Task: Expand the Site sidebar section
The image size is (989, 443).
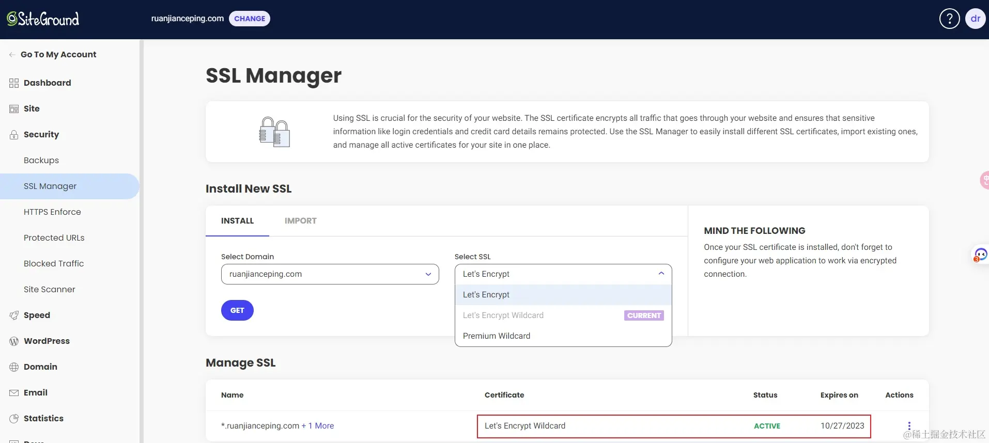Action: (x=32, y=109)
